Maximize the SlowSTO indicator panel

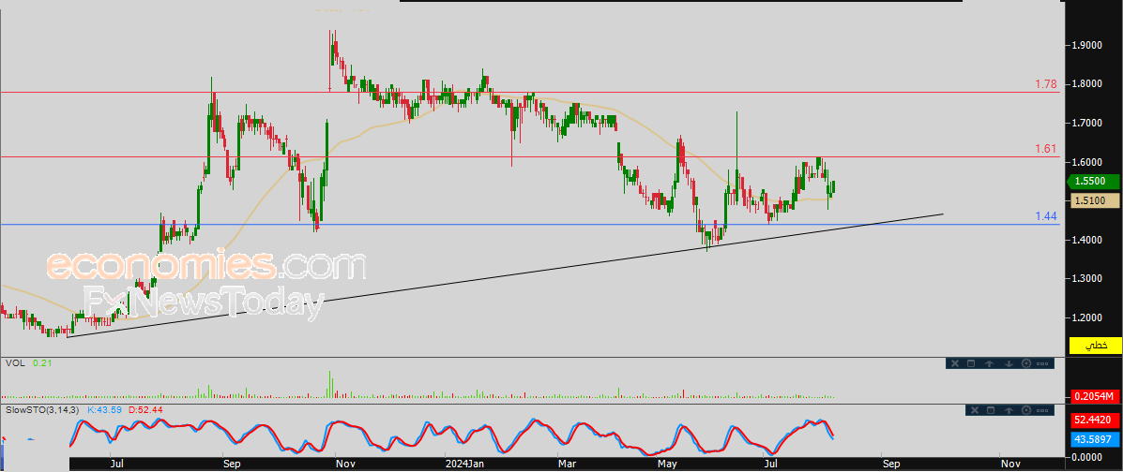(x=990, y=410)
